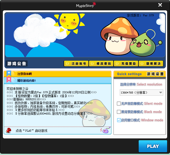Click the MapleStory logo in title bar

pyautogui.click(x=86, y=5)
